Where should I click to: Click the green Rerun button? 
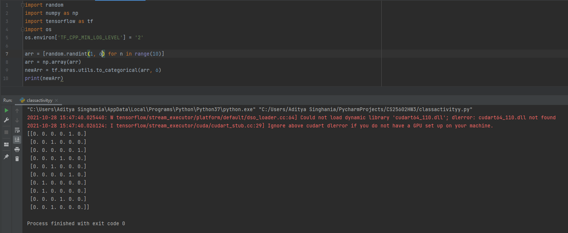[x=6, y=110]
